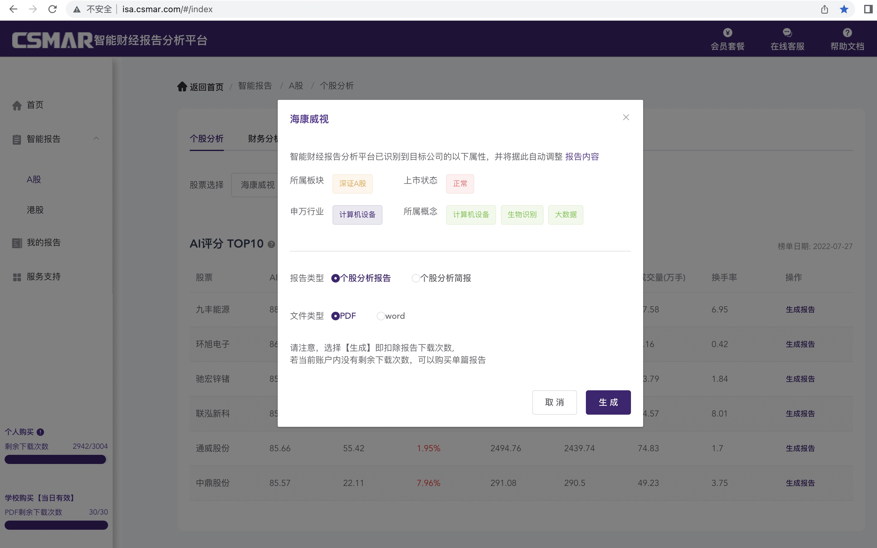Image resolution: width=877 pixels, height=548 pixels.
Task: Click 生成报告 for 驰宏锌锗
Action: pos(800,379)
